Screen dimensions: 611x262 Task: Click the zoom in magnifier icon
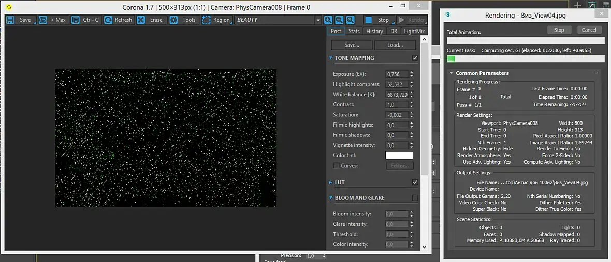(x=328, y=20)
